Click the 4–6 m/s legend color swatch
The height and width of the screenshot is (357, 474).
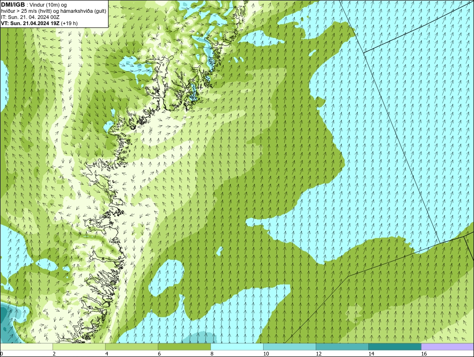132,347
